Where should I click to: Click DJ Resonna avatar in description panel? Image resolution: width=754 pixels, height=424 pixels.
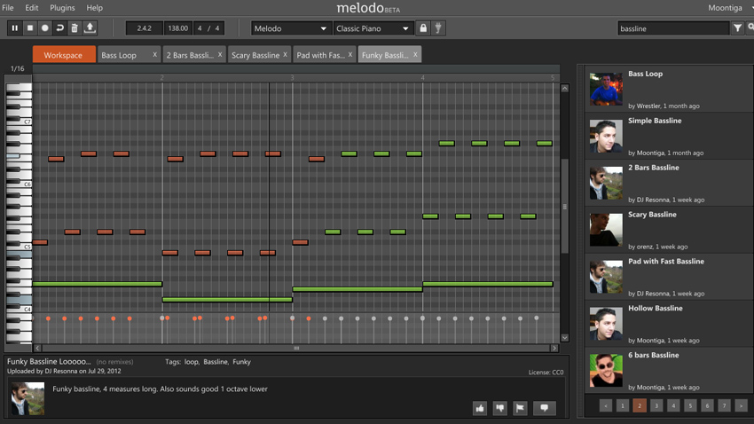click(x=27, y=398)
